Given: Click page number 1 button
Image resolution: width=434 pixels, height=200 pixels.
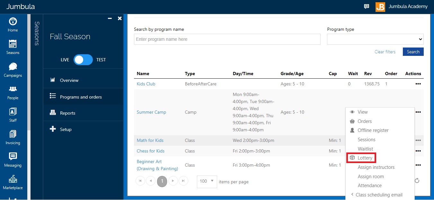Looking at the screenshot, I should pos(162,181).
